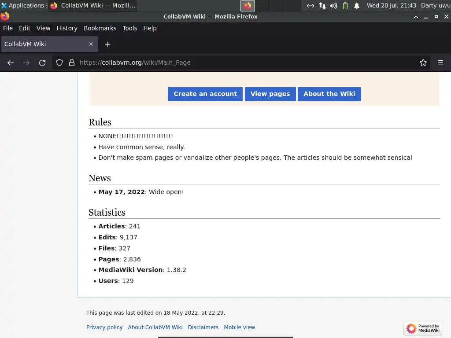Click the View pages button
The height and width of the screenshot is (338, 451).
pos(270,94)
